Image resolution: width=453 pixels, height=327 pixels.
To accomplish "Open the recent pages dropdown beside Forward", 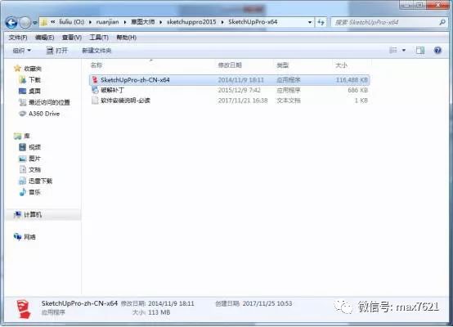I will [34, 23].
